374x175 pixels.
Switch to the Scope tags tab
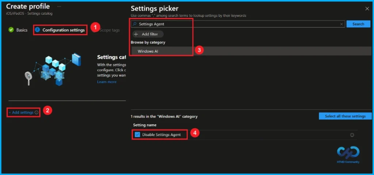pos(110,30)
